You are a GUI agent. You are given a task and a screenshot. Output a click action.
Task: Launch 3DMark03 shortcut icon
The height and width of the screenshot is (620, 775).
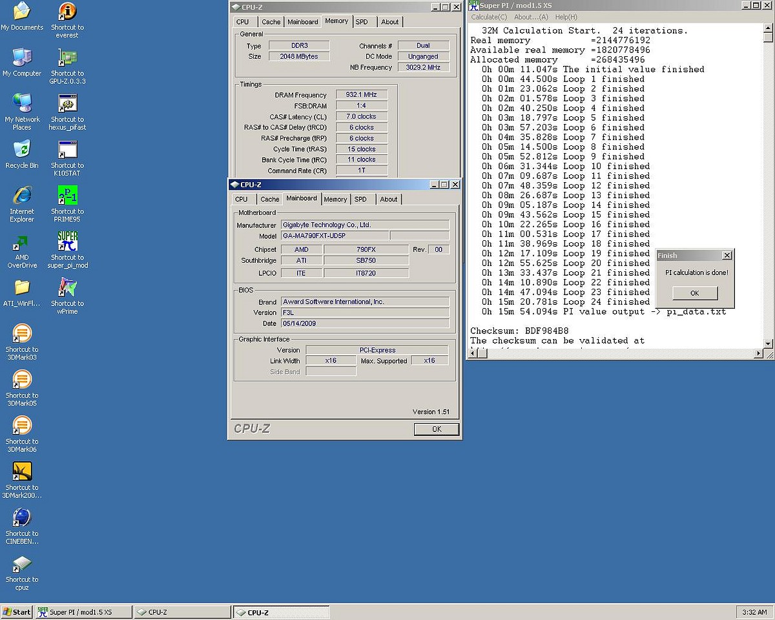22,333
